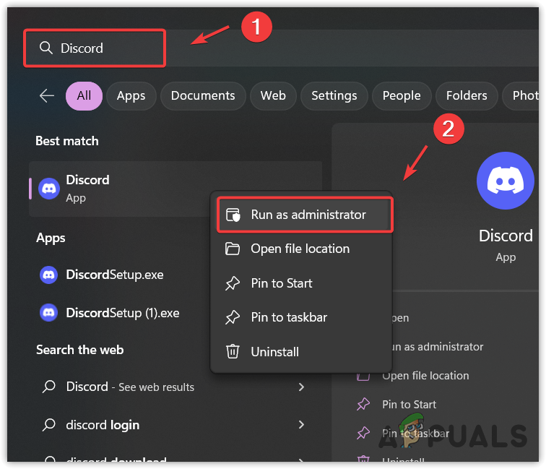
Task: Switch to the Web filter tab
Action: coord(273,96)
